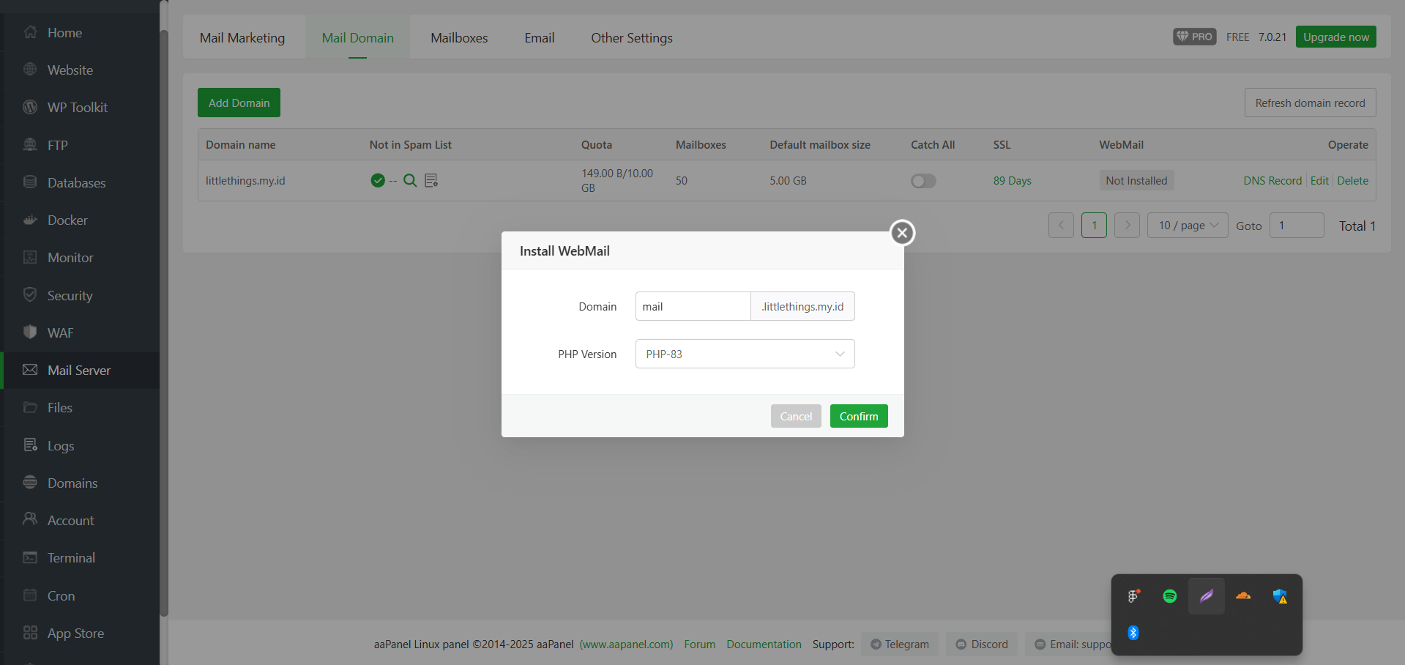Click the Goto page number input field
1405x665 pixels.
1296,225
